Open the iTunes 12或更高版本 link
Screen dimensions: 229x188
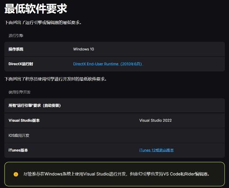pos(156,150)
